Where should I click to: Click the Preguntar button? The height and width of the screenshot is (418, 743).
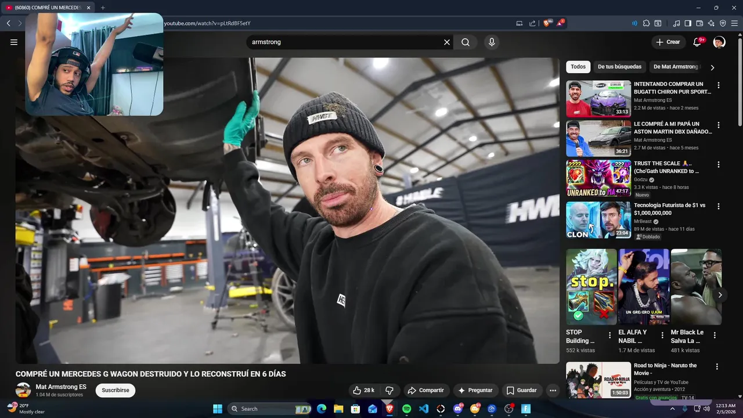point(475,390)
